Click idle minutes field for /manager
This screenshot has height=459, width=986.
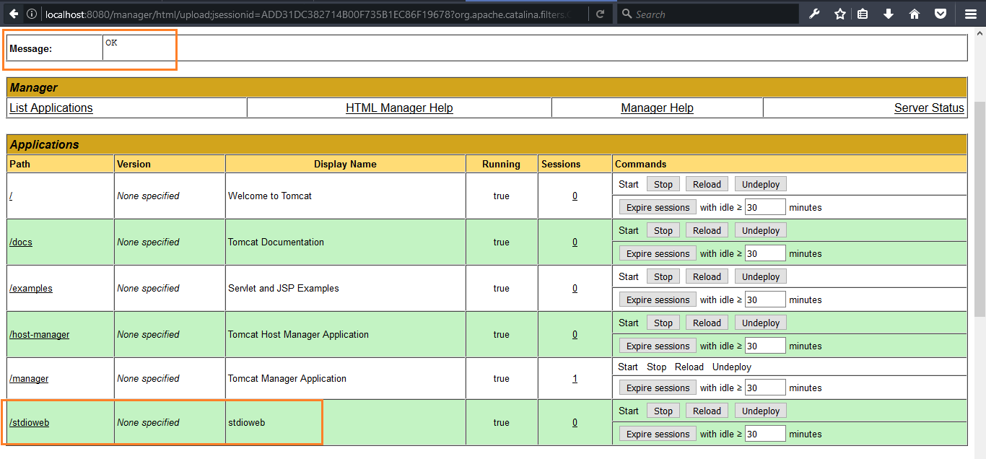765,388
